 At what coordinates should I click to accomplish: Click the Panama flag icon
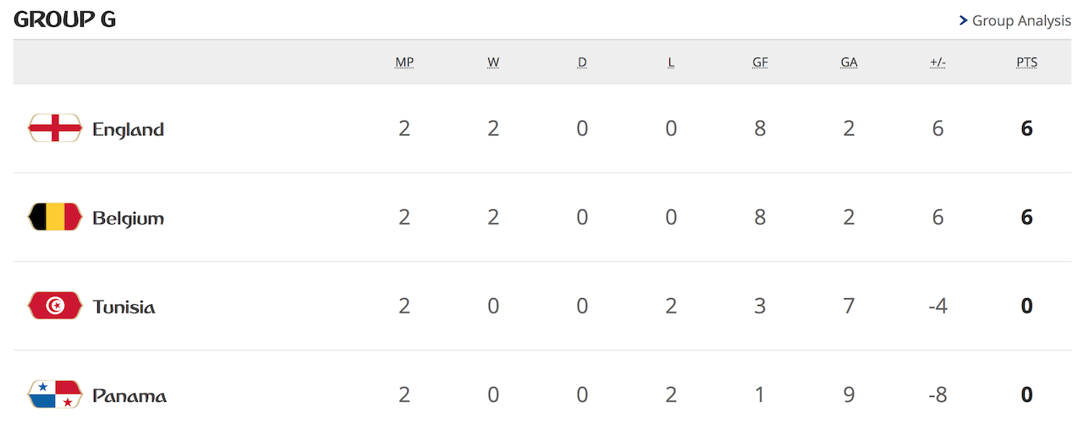pyautogui.click(x=55, y=394)
